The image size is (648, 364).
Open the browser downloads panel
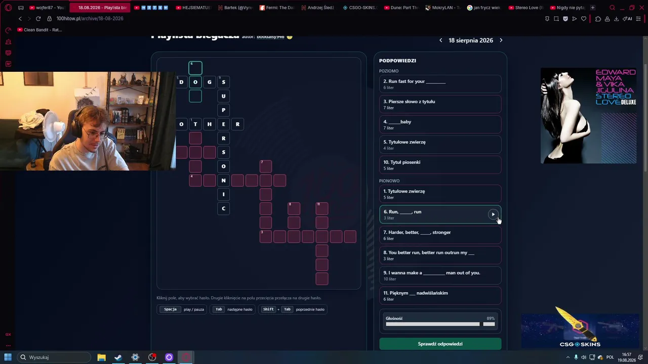pos(616,19)
